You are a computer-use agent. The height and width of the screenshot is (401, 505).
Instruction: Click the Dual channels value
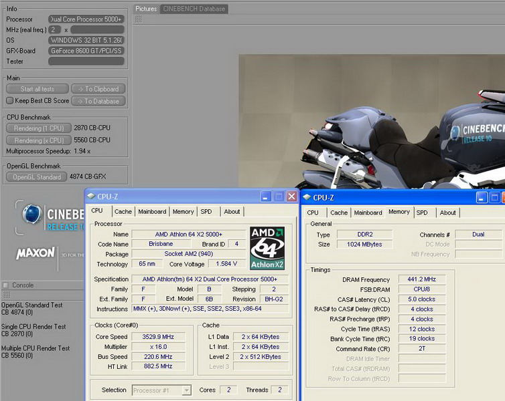pos(478,235)
